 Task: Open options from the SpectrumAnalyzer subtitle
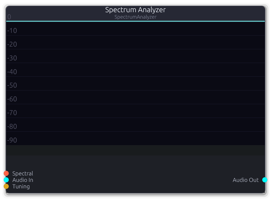tap(135, 17)
